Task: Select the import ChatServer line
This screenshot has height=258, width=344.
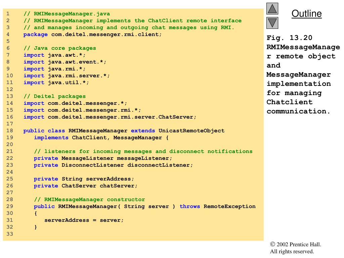Action: 110,117
